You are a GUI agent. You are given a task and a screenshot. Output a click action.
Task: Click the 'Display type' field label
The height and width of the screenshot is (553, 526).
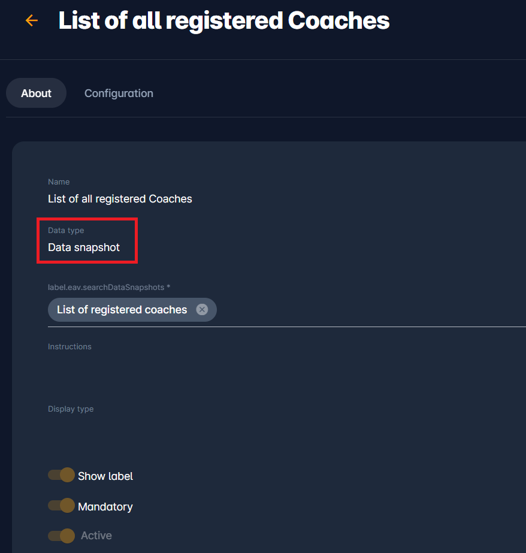[71, 409]
